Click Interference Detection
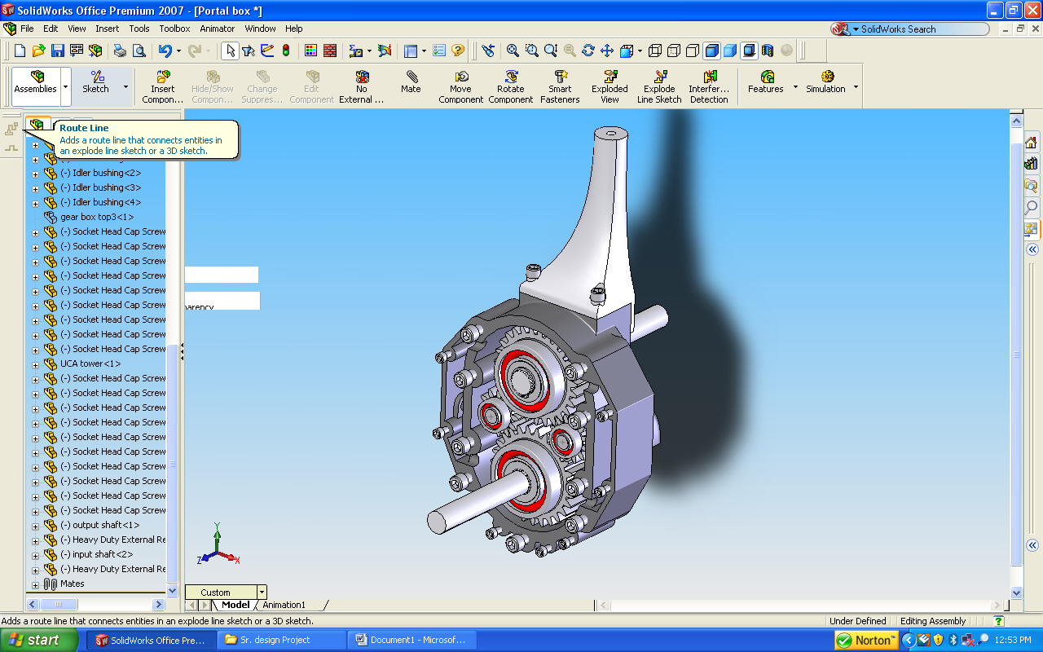The image size is (1043, 652). pyautogui.click(x=709, y=86)
